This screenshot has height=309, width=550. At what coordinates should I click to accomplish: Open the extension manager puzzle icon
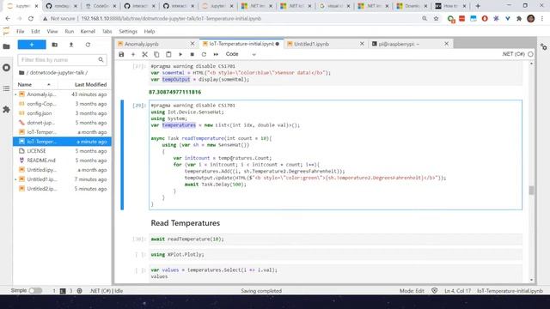6,110
